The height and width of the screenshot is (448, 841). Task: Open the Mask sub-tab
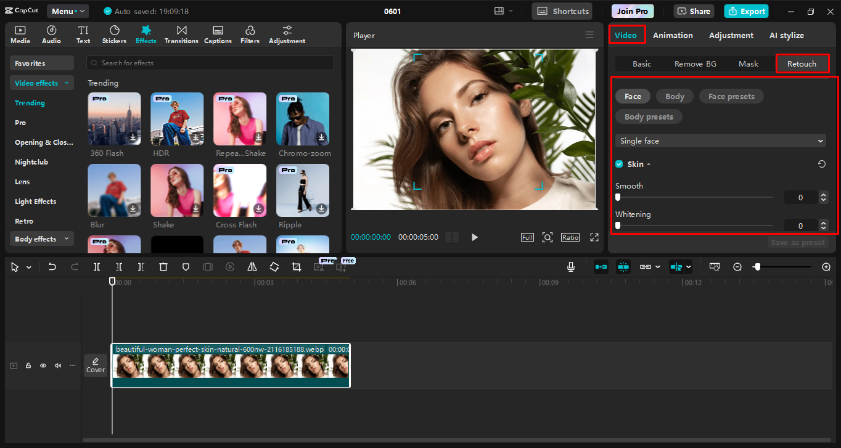coord(749,64)
